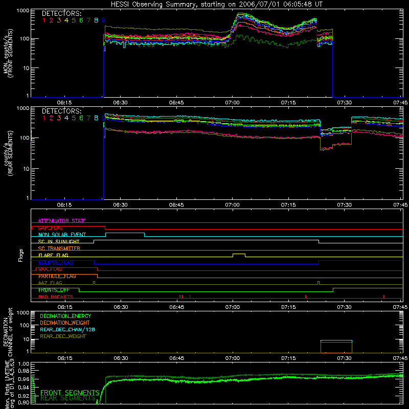The image size is (409, 409).
Task: Click the ECLIPSE_FLAG label
Action: (56, 262)
